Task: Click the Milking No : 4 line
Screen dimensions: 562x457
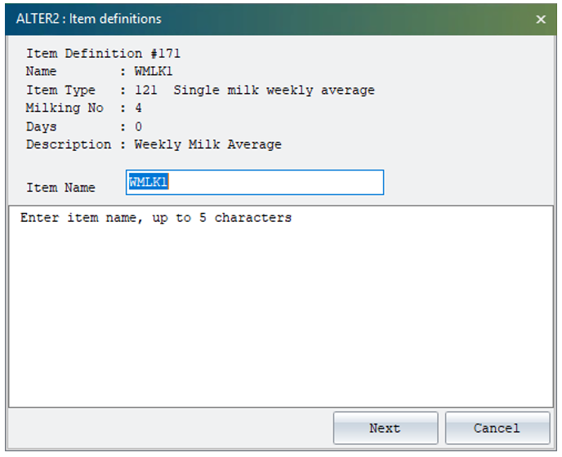Action: coord(84,108)
